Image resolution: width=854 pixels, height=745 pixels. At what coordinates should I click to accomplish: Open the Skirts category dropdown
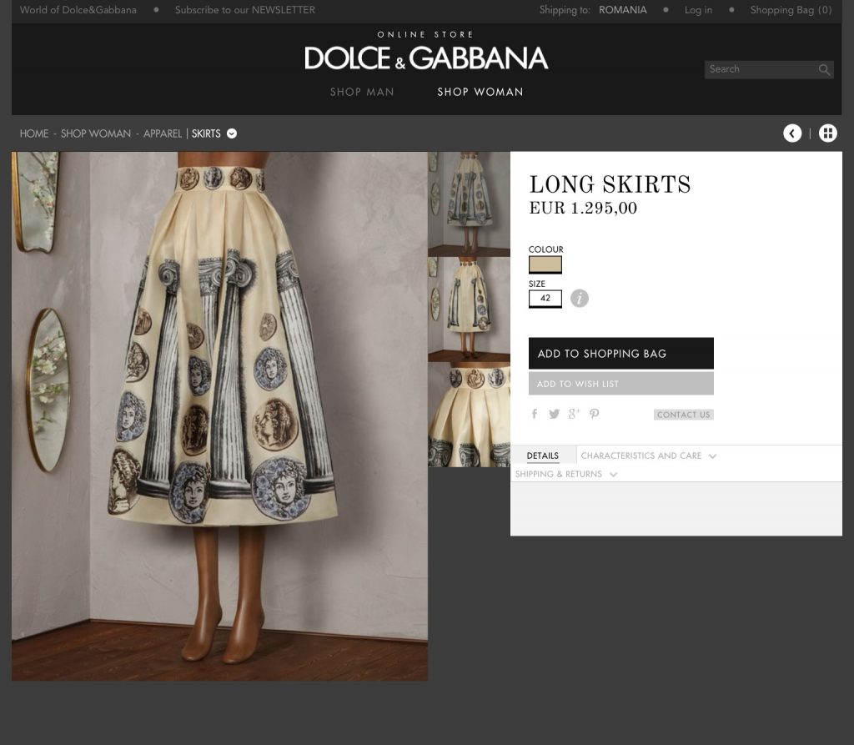(232, 133)
